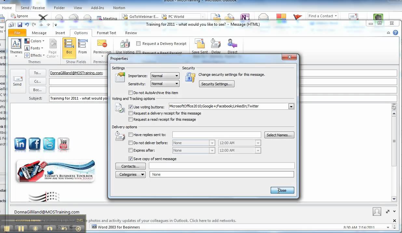Close the social networks notification bar
This screenshot has height=233, width=402.
point(395,220)
